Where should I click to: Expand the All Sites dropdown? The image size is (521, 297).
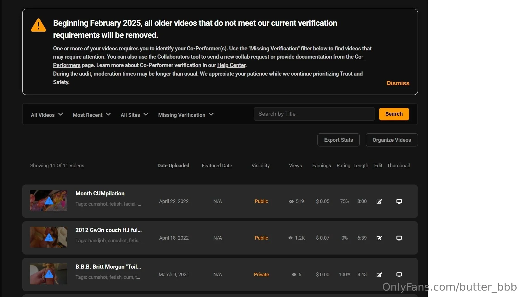pos(134,115)
